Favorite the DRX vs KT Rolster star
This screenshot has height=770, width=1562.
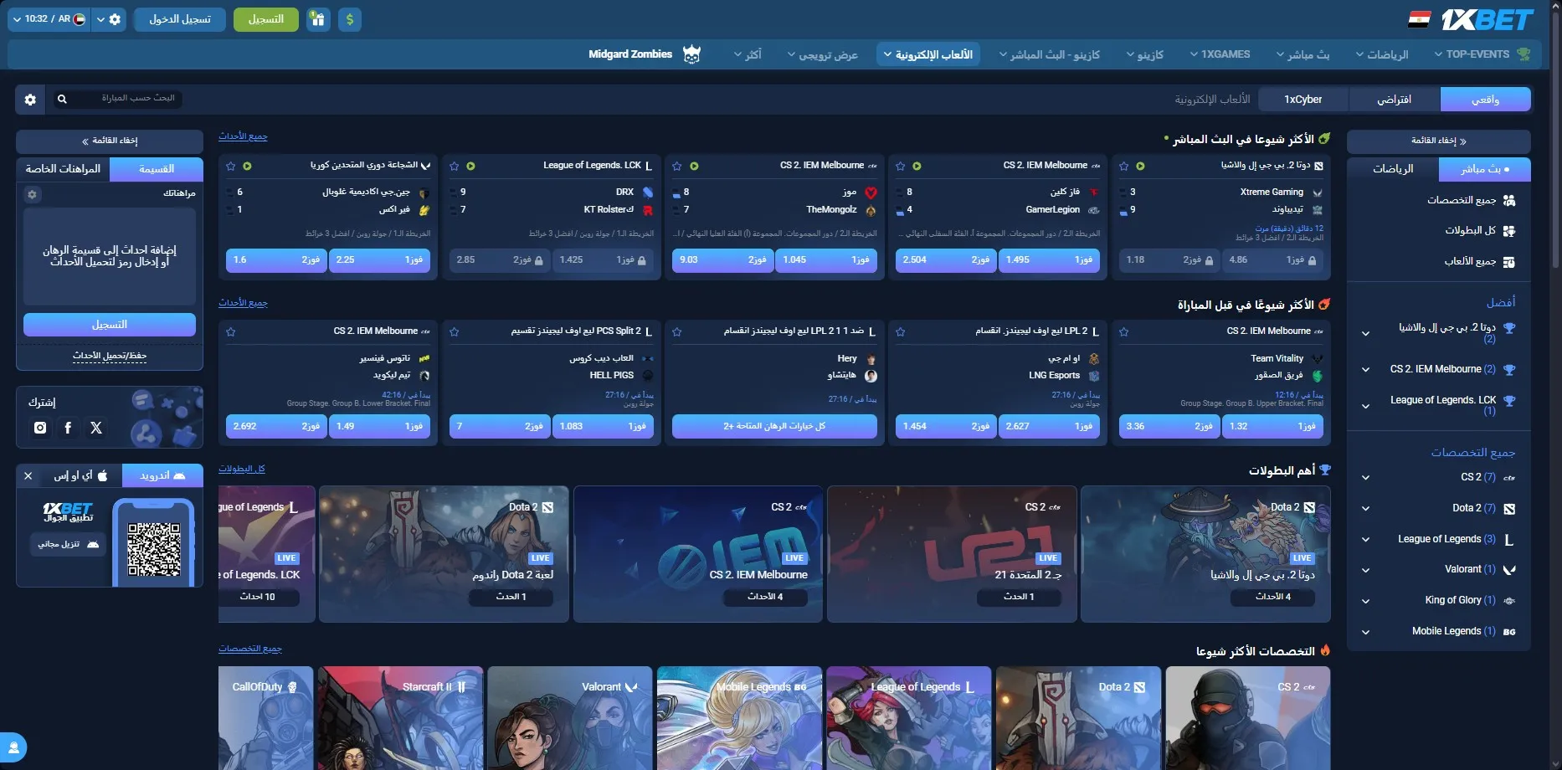pos(454,167)
